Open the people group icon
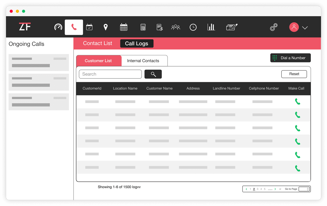 point(176,27)
